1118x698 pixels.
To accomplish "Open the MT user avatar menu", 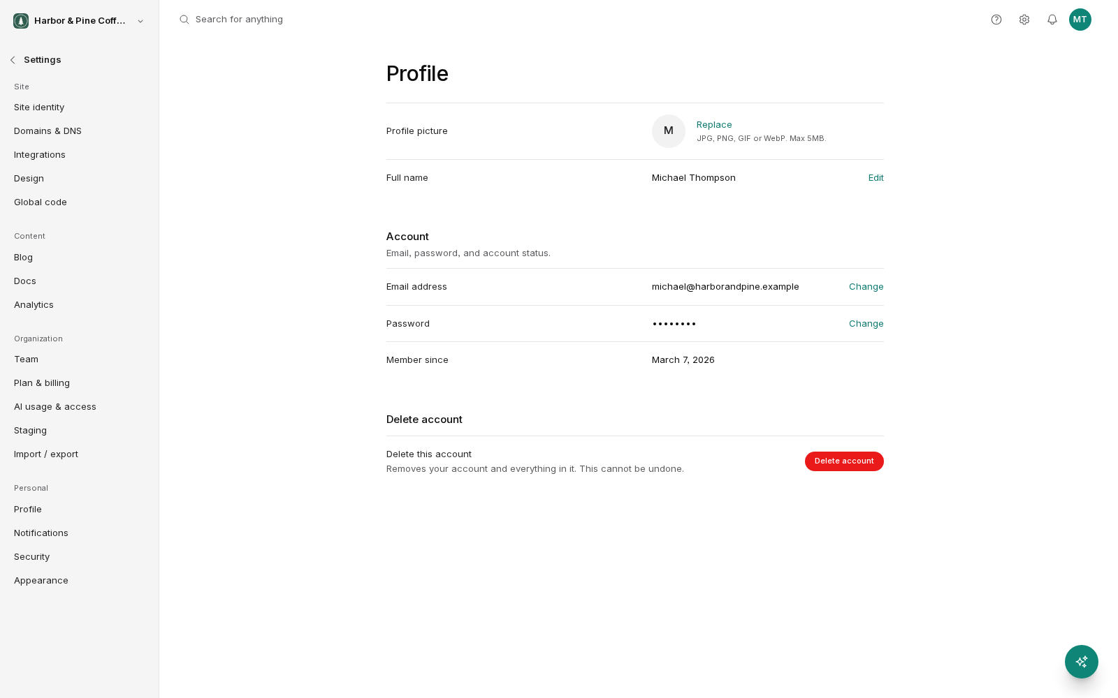I will click(1080, 20).
